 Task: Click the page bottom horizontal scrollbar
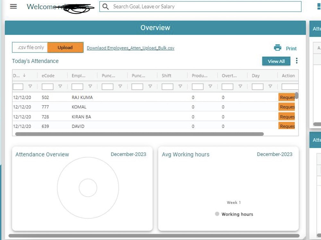[x=154, y=236]
